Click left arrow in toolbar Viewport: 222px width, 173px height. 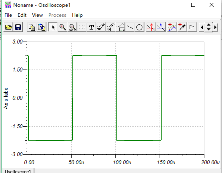(x=202, y=27)
